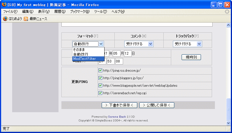Image resolution: width=232 pixels, height=133 pixels.
Task: Click the day input field showing 12
Action: (x=128, y=53)
